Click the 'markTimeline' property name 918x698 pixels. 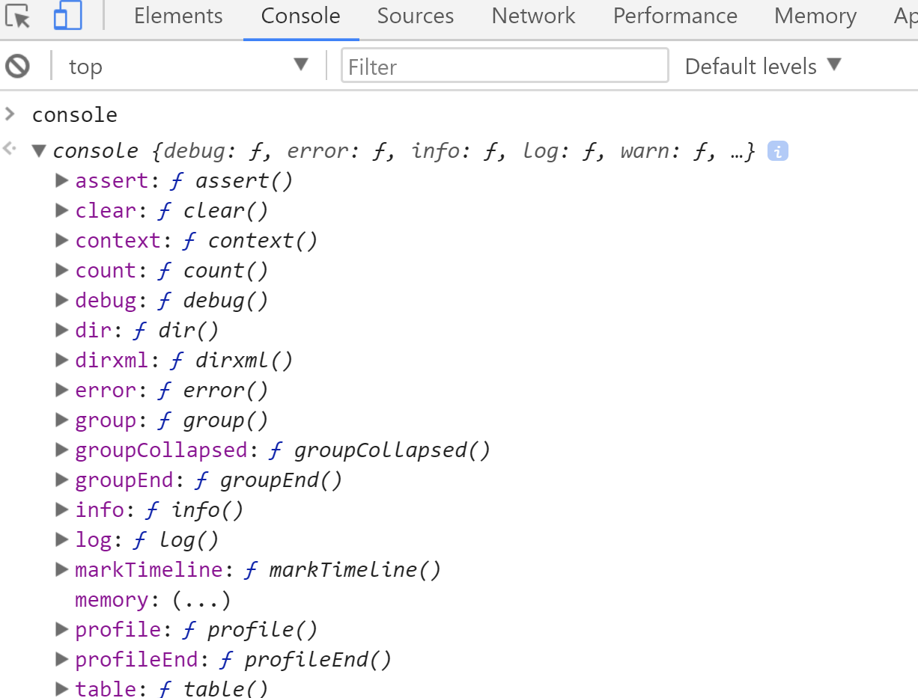tap(149, 570)
